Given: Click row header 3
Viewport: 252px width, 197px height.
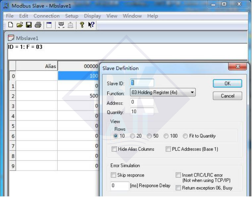Looking at the screenshot, I should click(x=13, y=106).
